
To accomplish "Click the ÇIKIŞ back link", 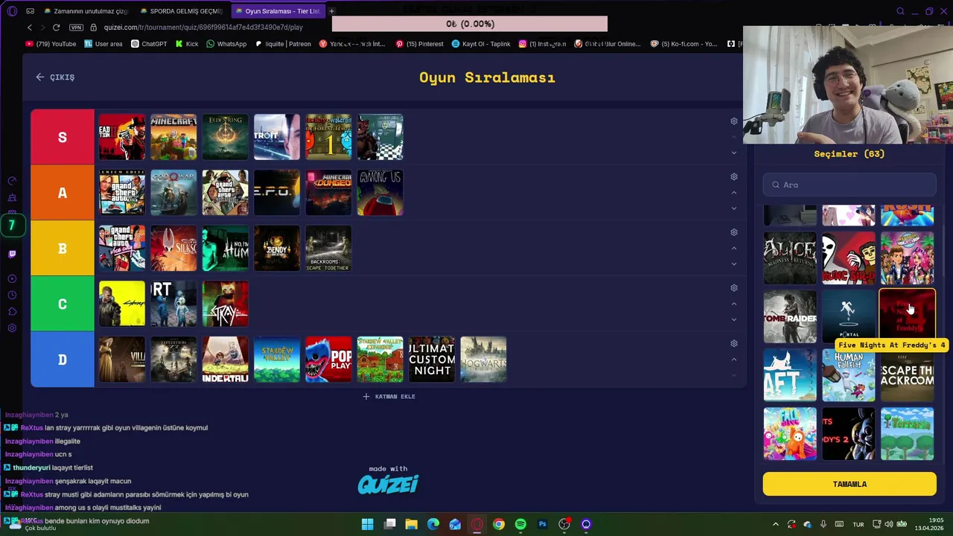I will pyautogui.click(x=55, y=77).
